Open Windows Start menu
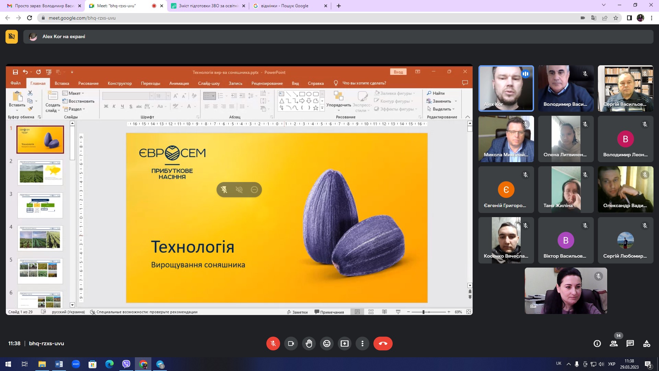This screenshot has height=371, width=659. [x=8, y=364]
